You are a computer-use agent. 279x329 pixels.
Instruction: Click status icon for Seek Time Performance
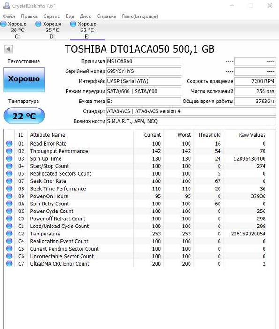[9, 188]
